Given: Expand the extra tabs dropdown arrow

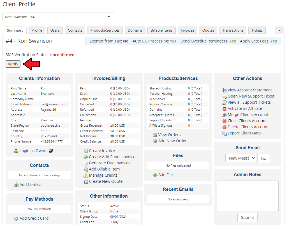Looking at the screenshot, I should click(x=279, y=30).
